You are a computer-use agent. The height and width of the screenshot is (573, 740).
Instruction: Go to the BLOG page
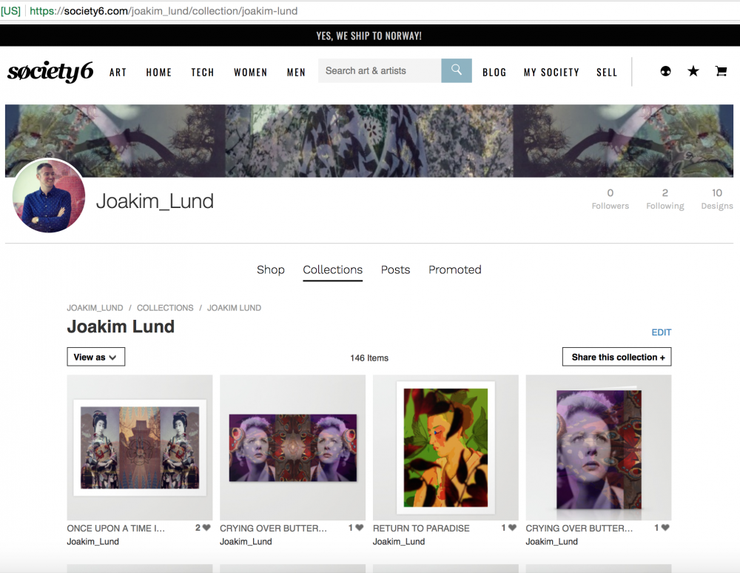click(494, 73)
